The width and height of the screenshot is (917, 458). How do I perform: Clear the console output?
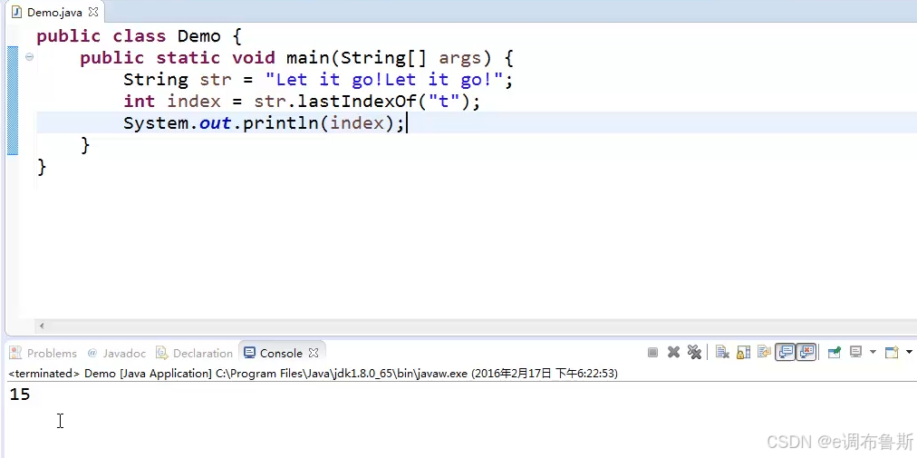pyautogui.click(x=722, y=352)
